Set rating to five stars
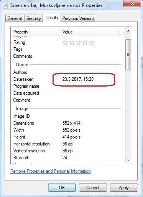 tap(91, 42)
